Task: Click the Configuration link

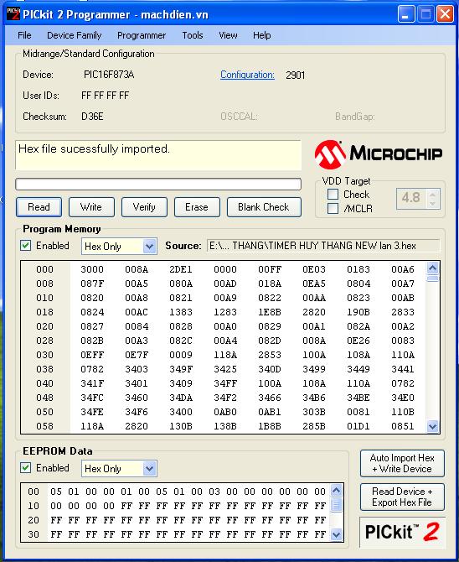Action: click(x=247, y=75)
